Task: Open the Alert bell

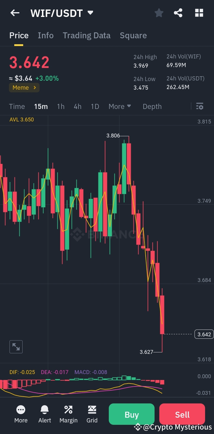Action: (45, 414)
